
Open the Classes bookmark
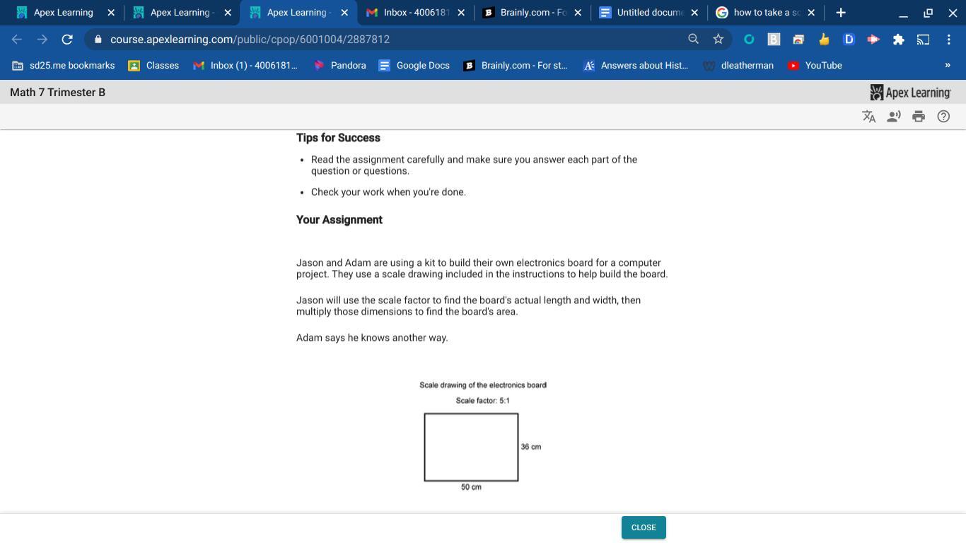click(x=153, y=65)
